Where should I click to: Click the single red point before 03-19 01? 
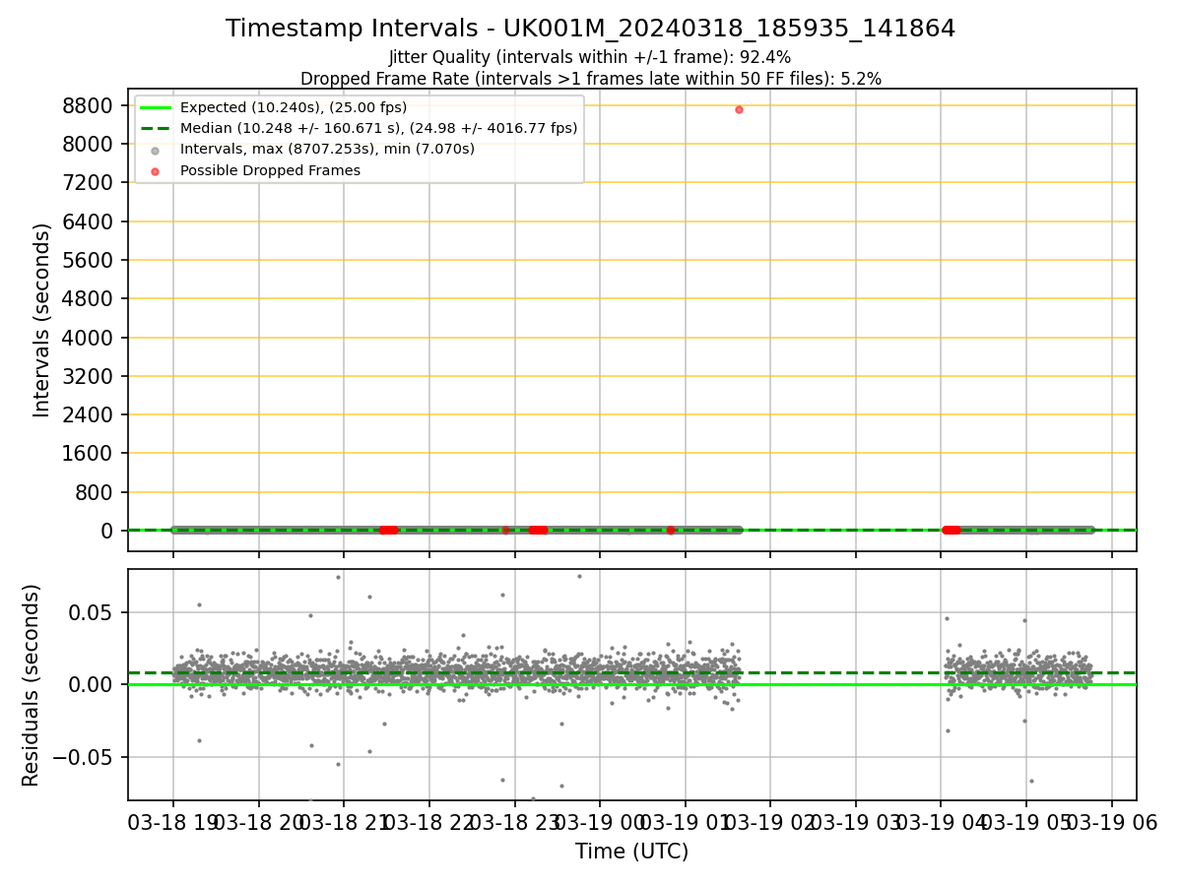(671, 530)
